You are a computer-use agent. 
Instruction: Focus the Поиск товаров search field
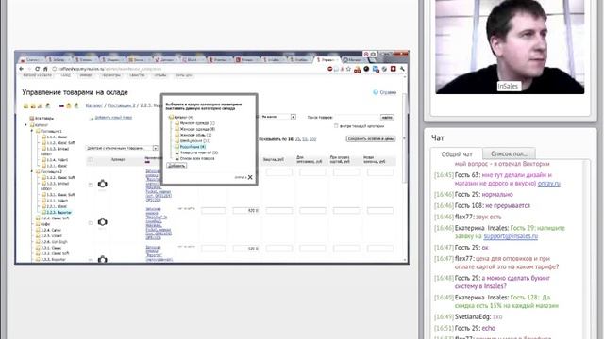click(358, 117)
